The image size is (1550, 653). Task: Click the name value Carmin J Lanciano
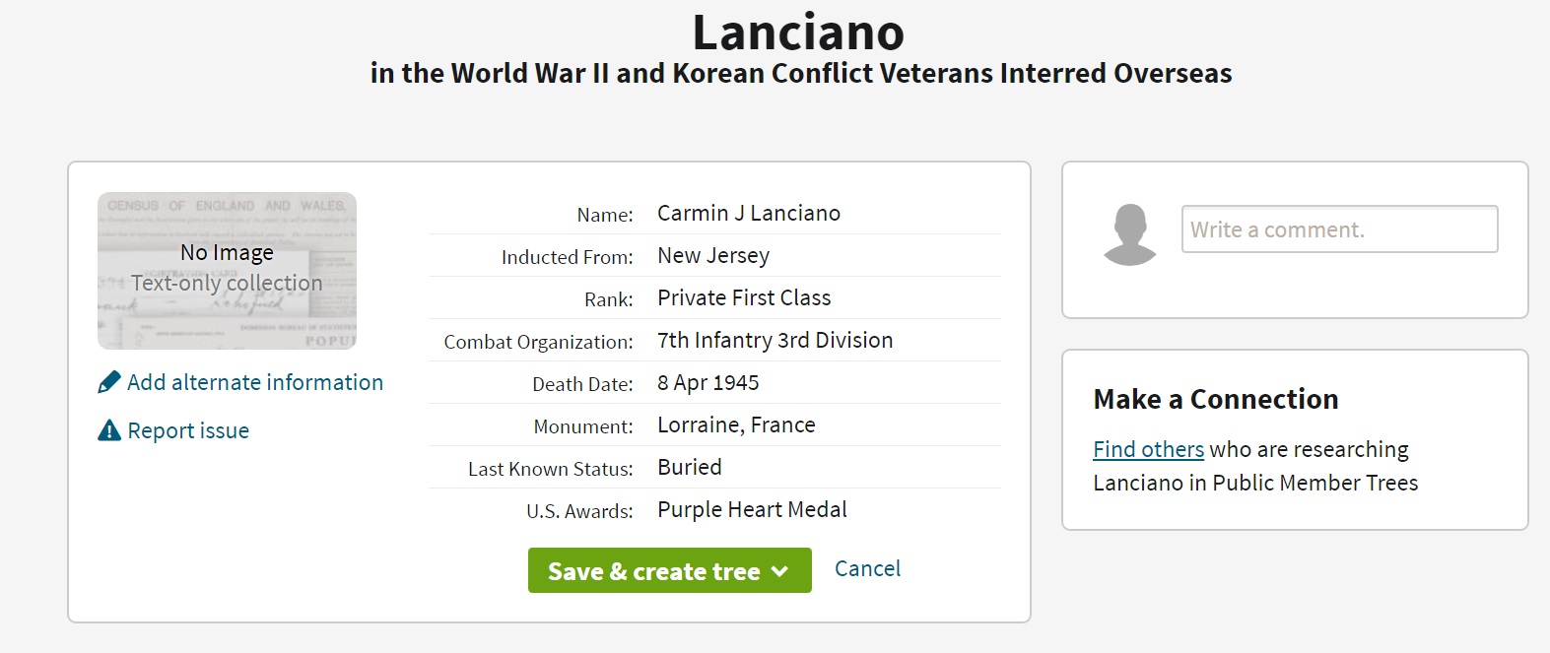(749, 213)
